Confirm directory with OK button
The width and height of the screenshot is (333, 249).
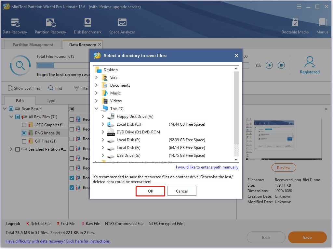click(x=150, y=191)
